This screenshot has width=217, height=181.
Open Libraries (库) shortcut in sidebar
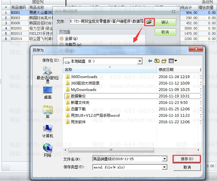(48, 112)
